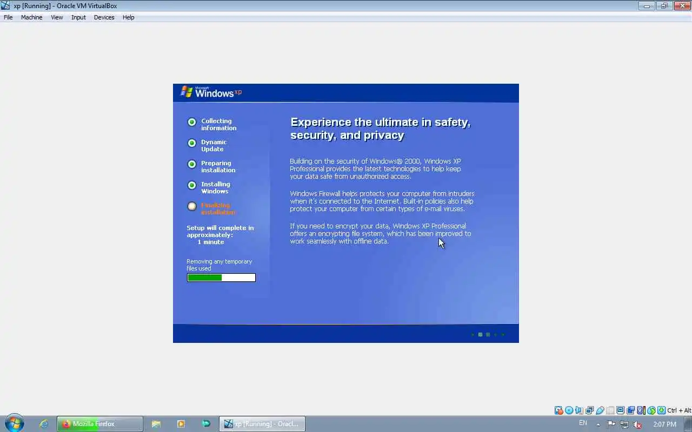Open the Windows Start orb
This screenshot has width=692, height=432.
point(15,423)
